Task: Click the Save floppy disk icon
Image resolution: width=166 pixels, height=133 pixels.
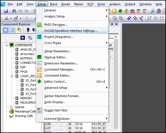Action: tap(6, 11)
